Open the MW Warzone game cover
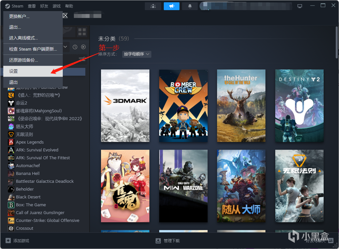Viewport: 339px width, 249px height. (183, 186)
